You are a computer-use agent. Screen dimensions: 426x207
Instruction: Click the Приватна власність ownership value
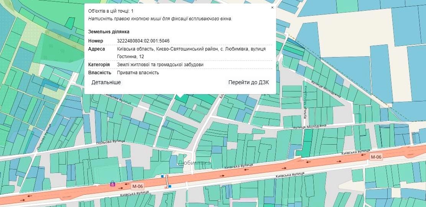(138, 72)
